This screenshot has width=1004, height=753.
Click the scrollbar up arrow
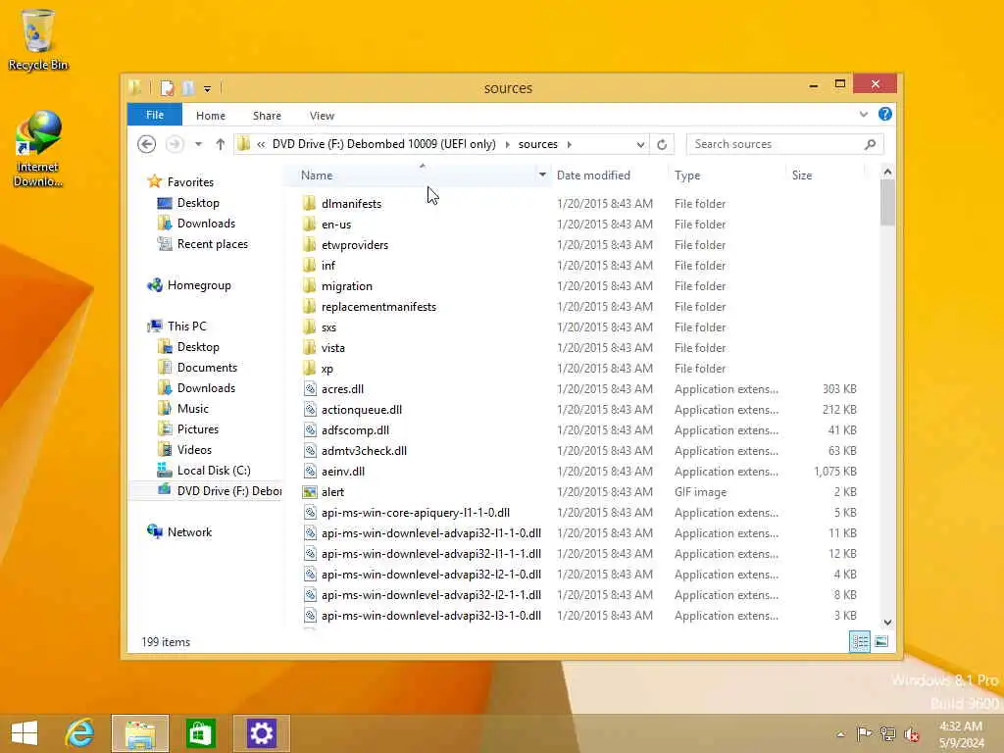pos(887,172)
